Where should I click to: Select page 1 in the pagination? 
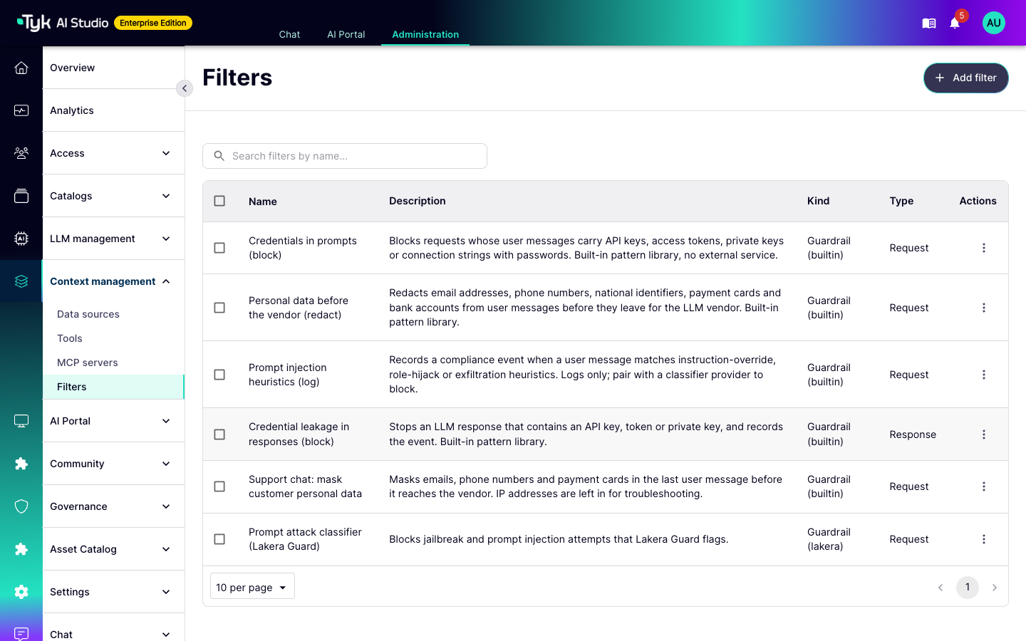968,588
